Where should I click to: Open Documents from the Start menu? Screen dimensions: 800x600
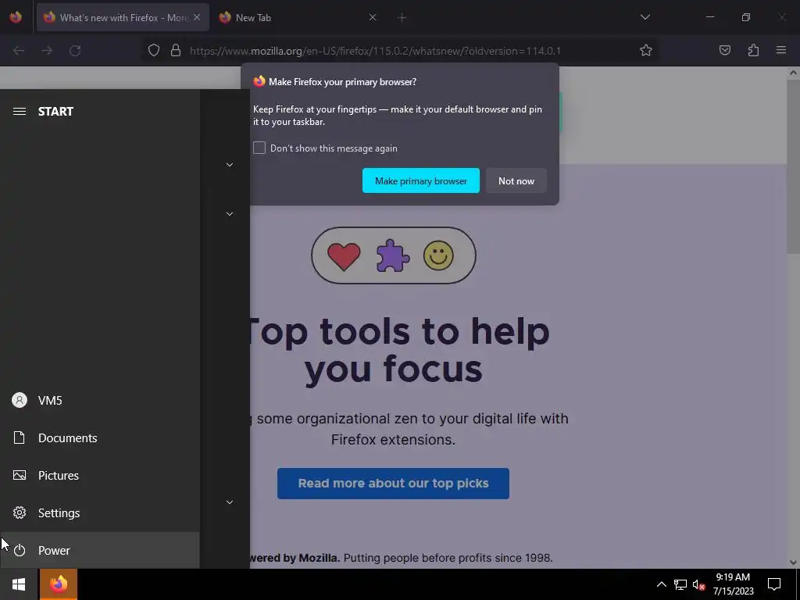(99, 437)
